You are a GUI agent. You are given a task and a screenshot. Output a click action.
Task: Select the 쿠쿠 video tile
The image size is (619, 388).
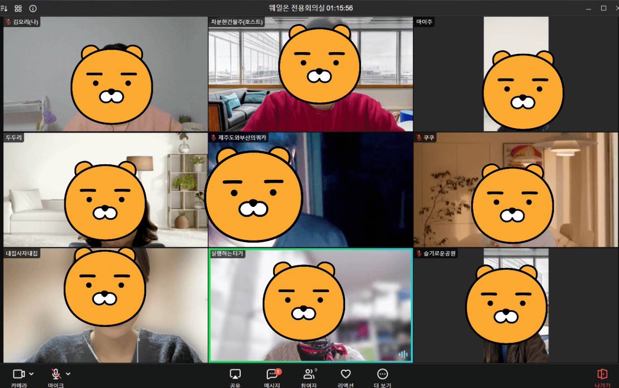pyautogui.click(x=516, y=190)
